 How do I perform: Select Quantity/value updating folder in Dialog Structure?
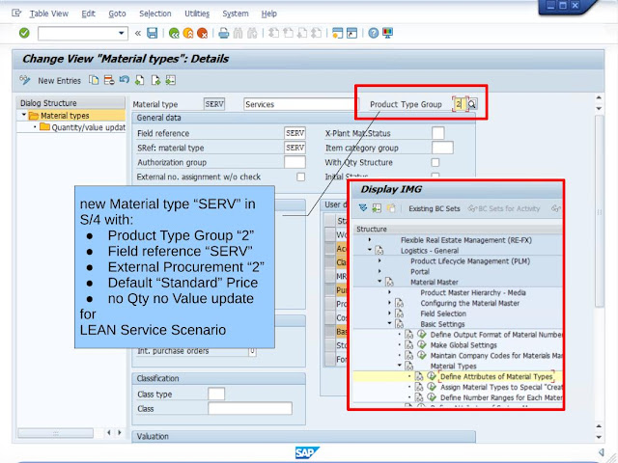pos(88,127)
